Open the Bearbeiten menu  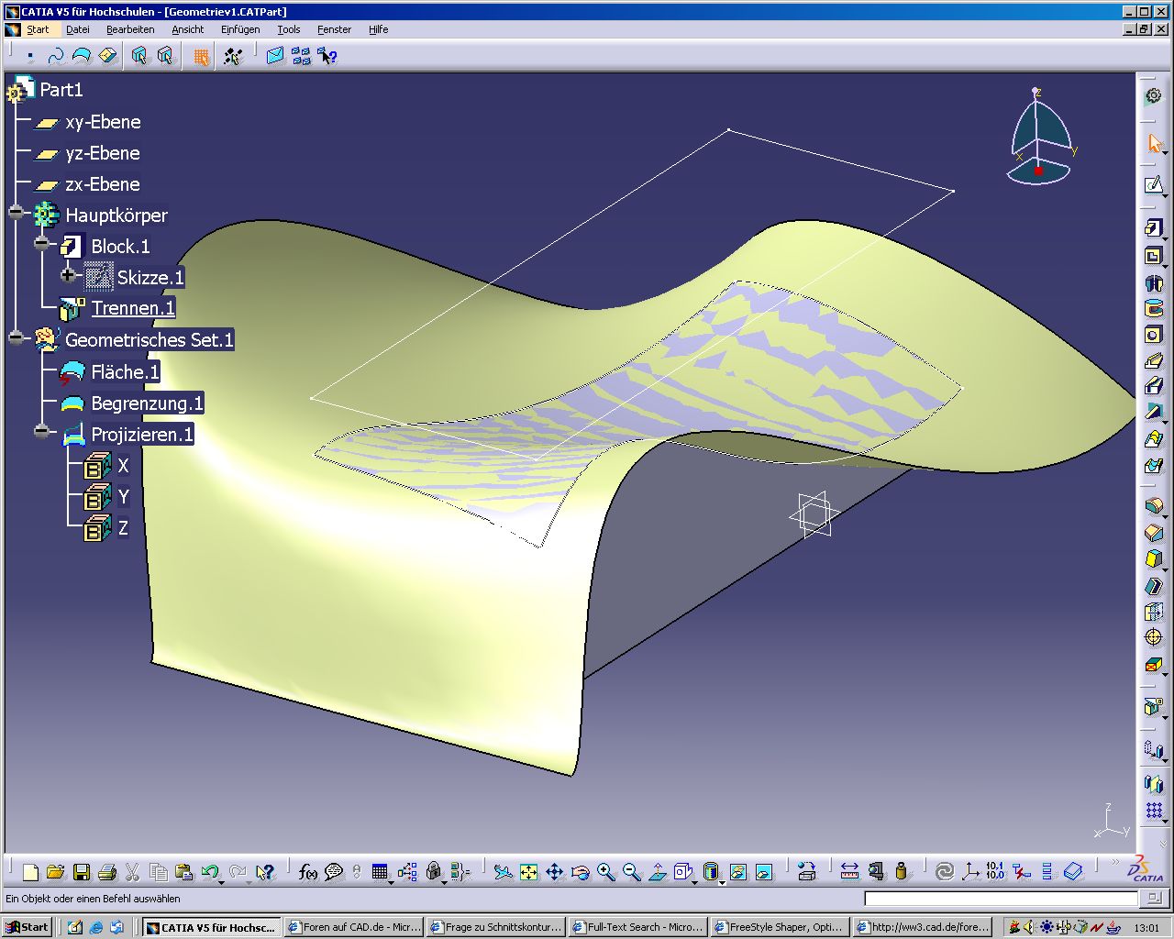[x=130, y=29]
